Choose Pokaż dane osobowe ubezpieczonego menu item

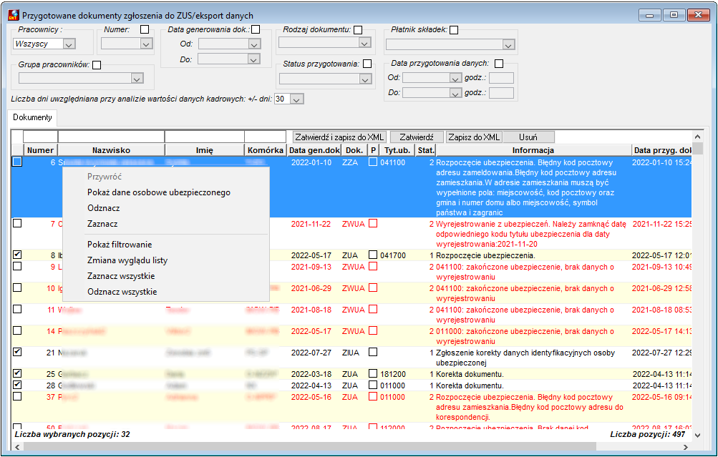point(158,192)
